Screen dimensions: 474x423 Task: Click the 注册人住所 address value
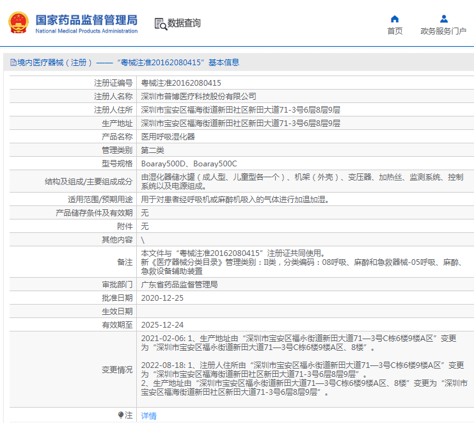point(241,110)
